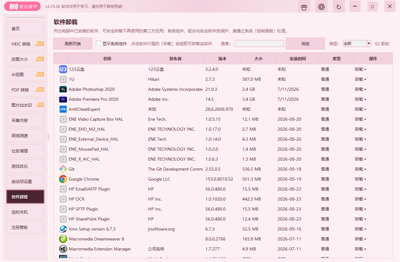This screenshot has height=262, width=400.
Task: Open 采集内容 in the sidebar
Action: click(x=25, y=120)
